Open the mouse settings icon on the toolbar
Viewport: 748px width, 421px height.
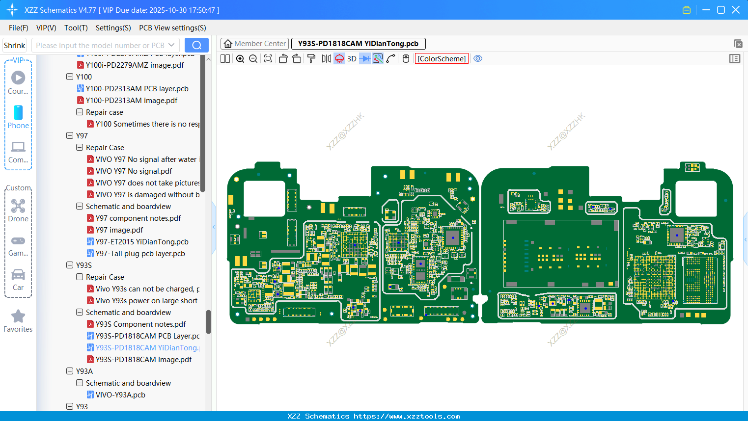(x=405, y=58)
